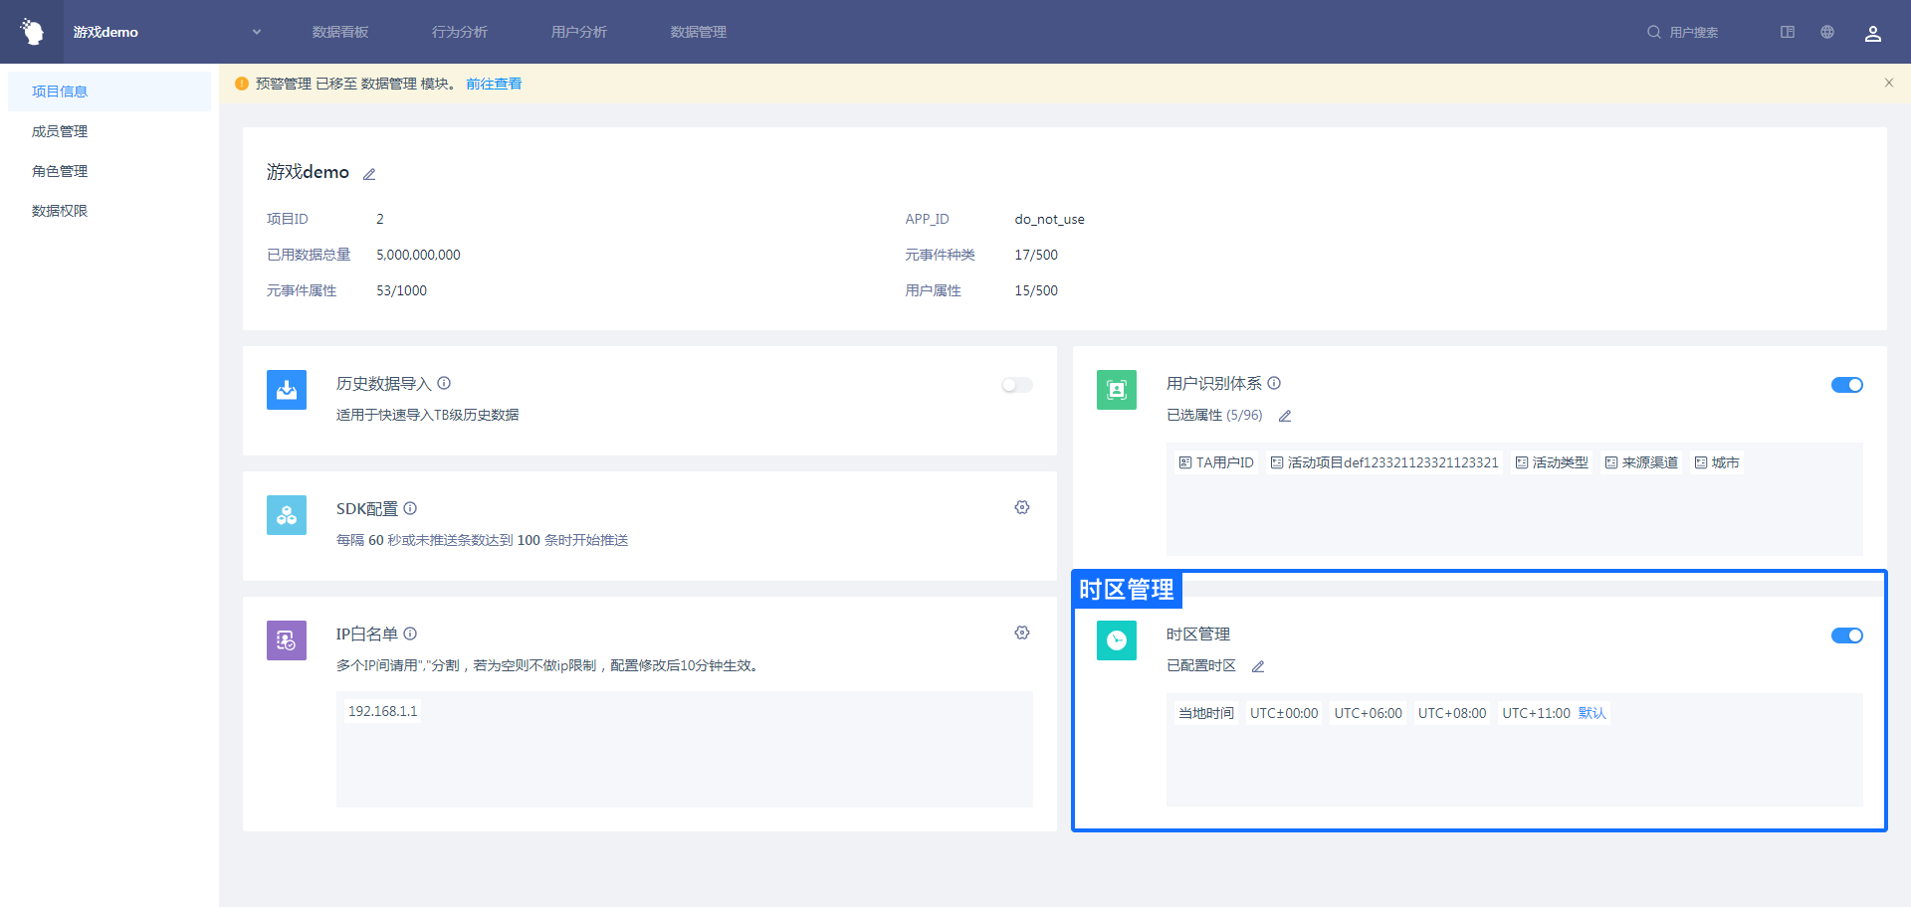Edit configured time zones pencil icon
The width and height of the screenshot is (1911, 907).
click(x=1258, y=666)
